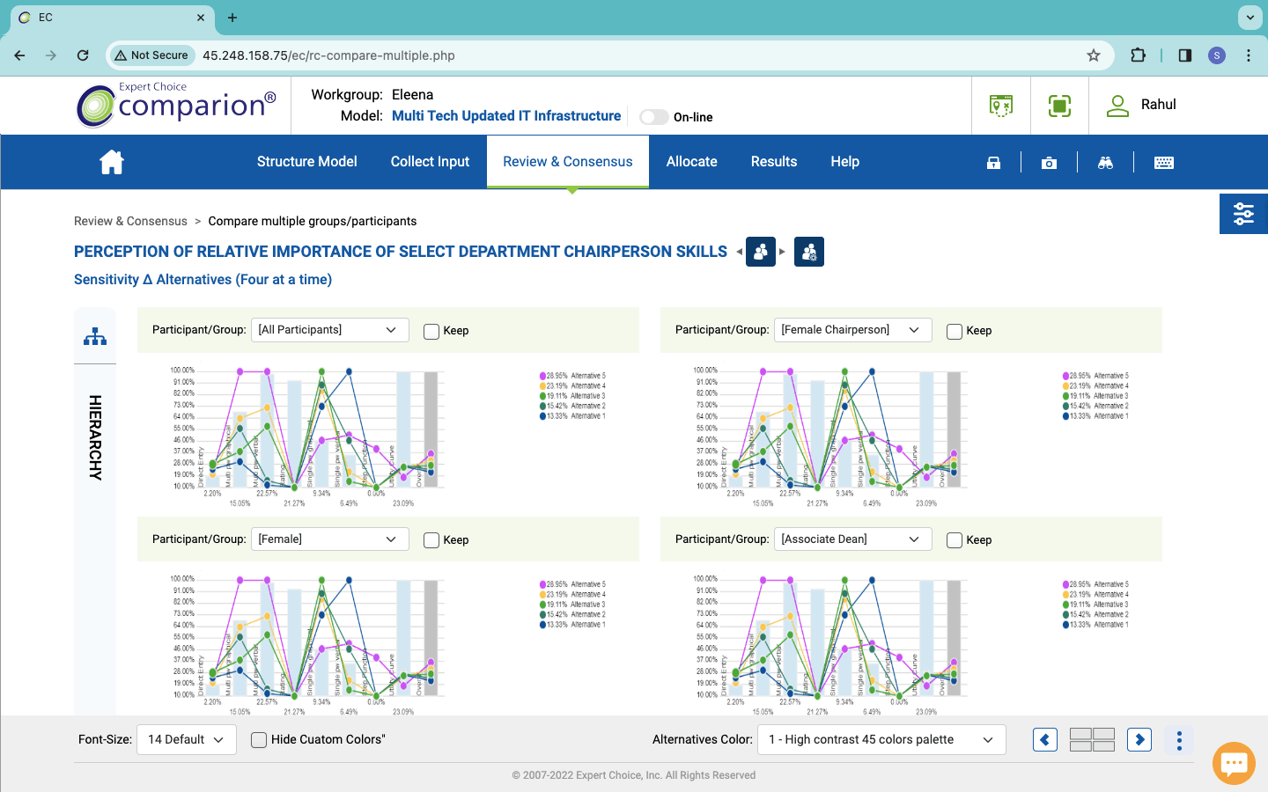Open the orange chat bubble
This screenshot has width=1268, height=792.
[1234, 763]
